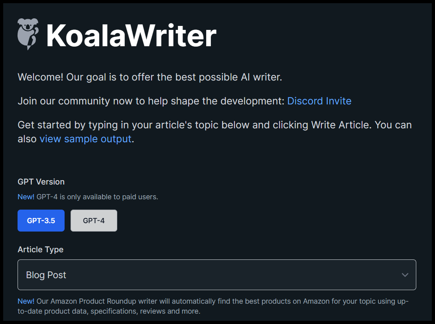Switch to the GPT-4 version option
The height and width of the screenshot is (324, 435).
click(94, 220)
